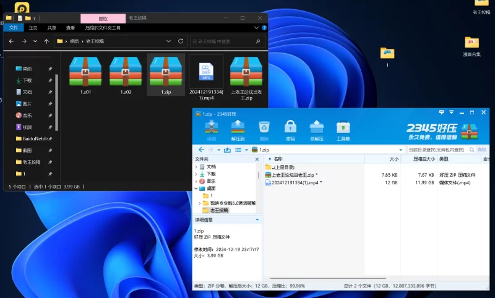Select the desktop folder named 1
This screenshot has height=298, width=495.
(x=387, y=57)
